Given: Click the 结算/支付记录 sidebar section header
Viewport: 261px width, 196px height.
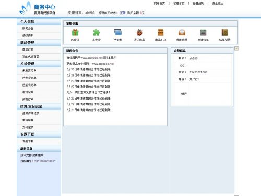Looking at the screenshot, I should coord(39,106).
